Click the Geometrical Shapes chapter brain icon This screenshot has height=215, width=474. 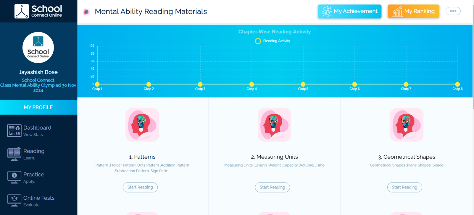point(407,125)
